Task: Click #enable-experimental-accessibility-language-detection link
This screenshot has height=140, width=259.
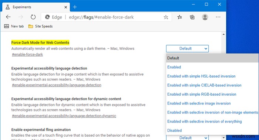Action: coord(57,85)
